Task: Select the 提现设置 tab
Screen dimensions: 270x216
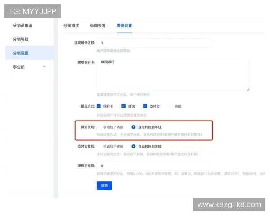Action: coord(124,26)
